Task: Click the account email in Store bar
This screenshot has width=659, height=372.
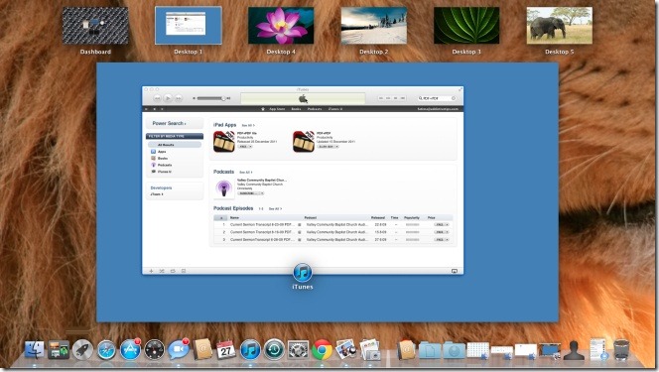Action: (438, 109)
